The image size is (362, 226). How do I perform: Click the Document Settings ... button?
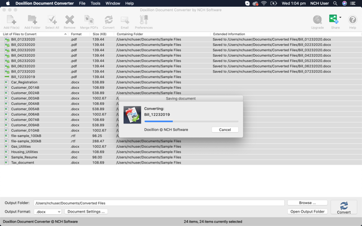tap(86, 211)
